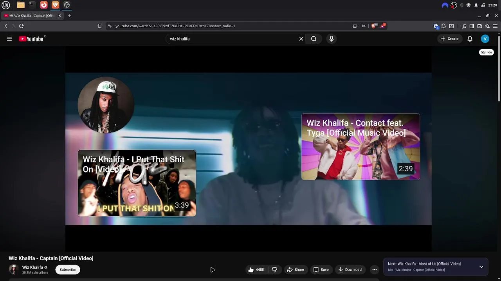Open the system clock showing 23:28
501x281 pixels.
point(492,5)
